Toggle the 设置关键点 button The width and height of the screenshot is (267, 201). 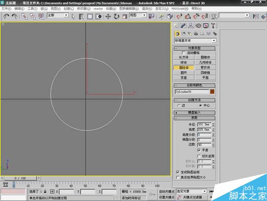point(167,197)
